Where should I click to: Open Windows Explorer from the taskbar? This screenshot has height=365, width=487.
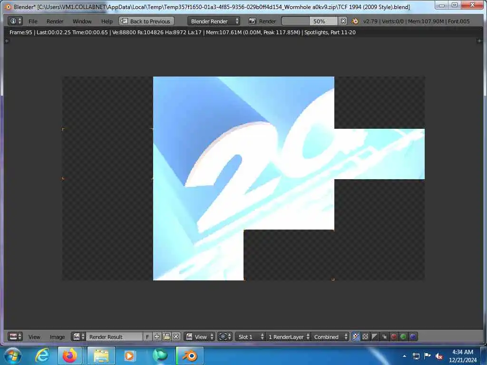pos(101,355)
